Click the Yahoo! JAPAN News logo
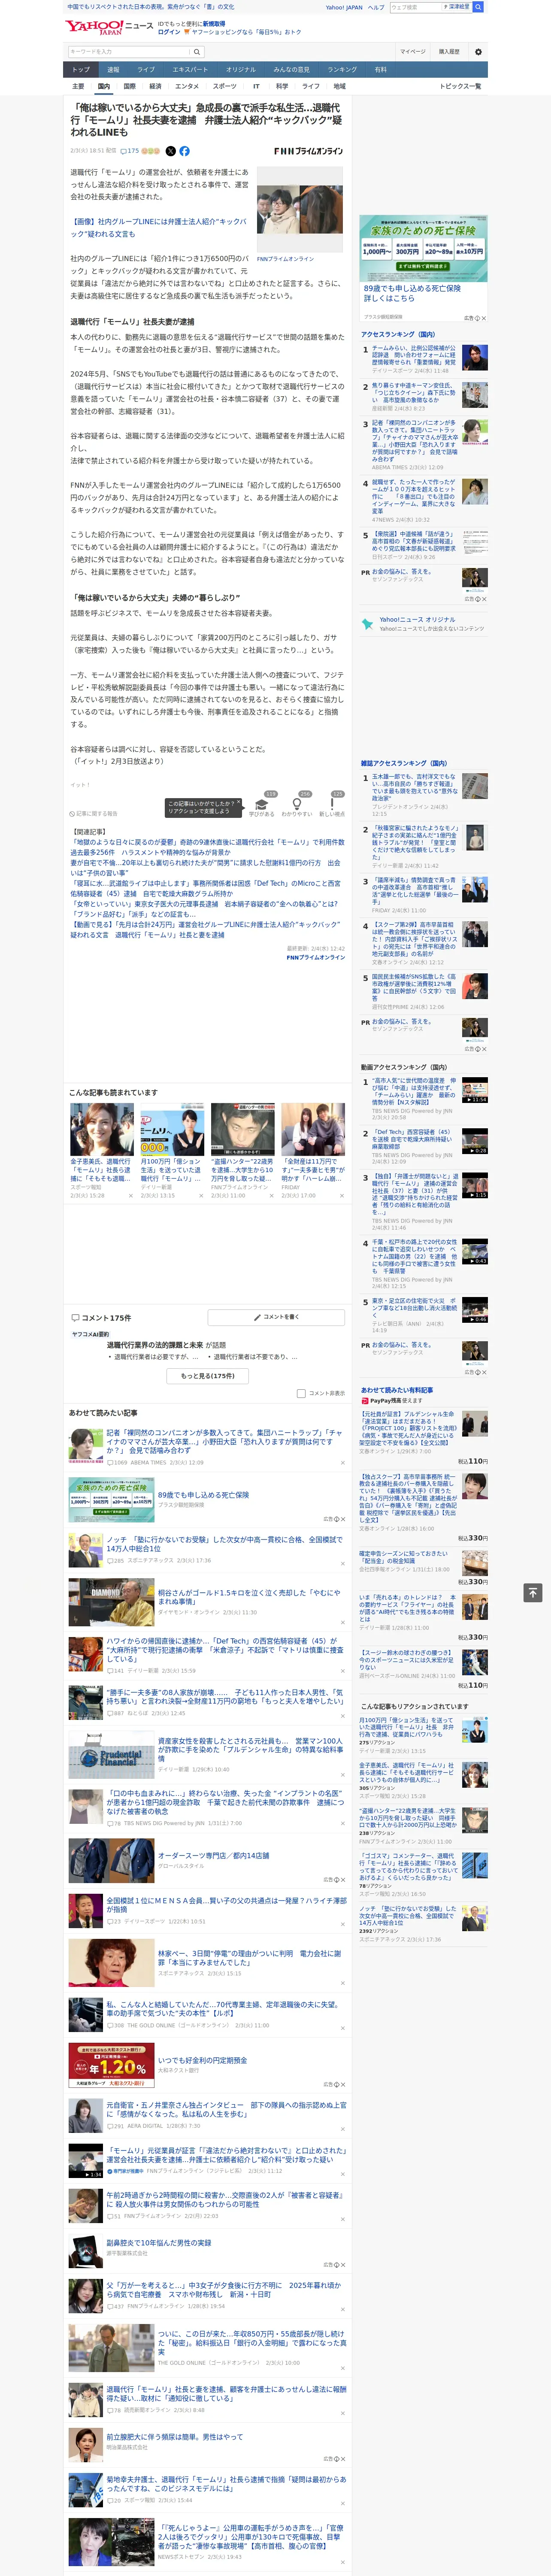Image resolution: width=551 pixels, height=2576 pixels. pos(109,27)
